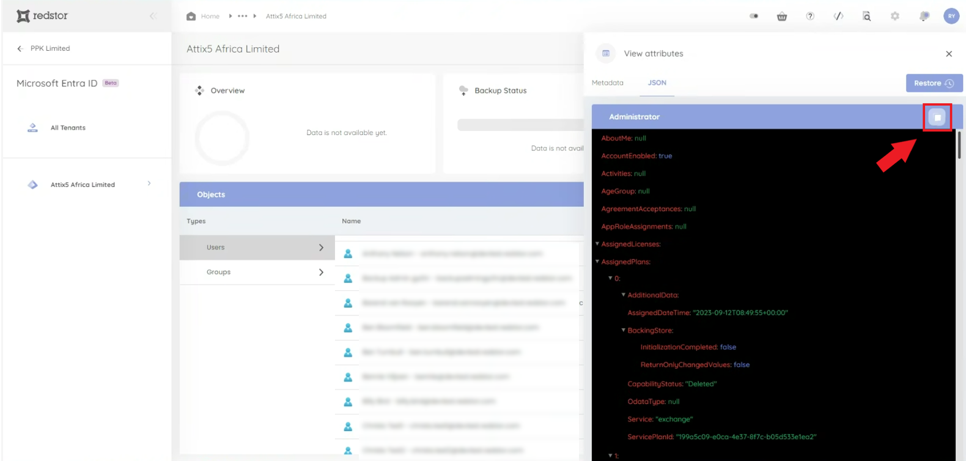Screen dimensions: 966x461
Task: Open the shopping basket icon
Action: pyautogui.click(x=782, y=17)
